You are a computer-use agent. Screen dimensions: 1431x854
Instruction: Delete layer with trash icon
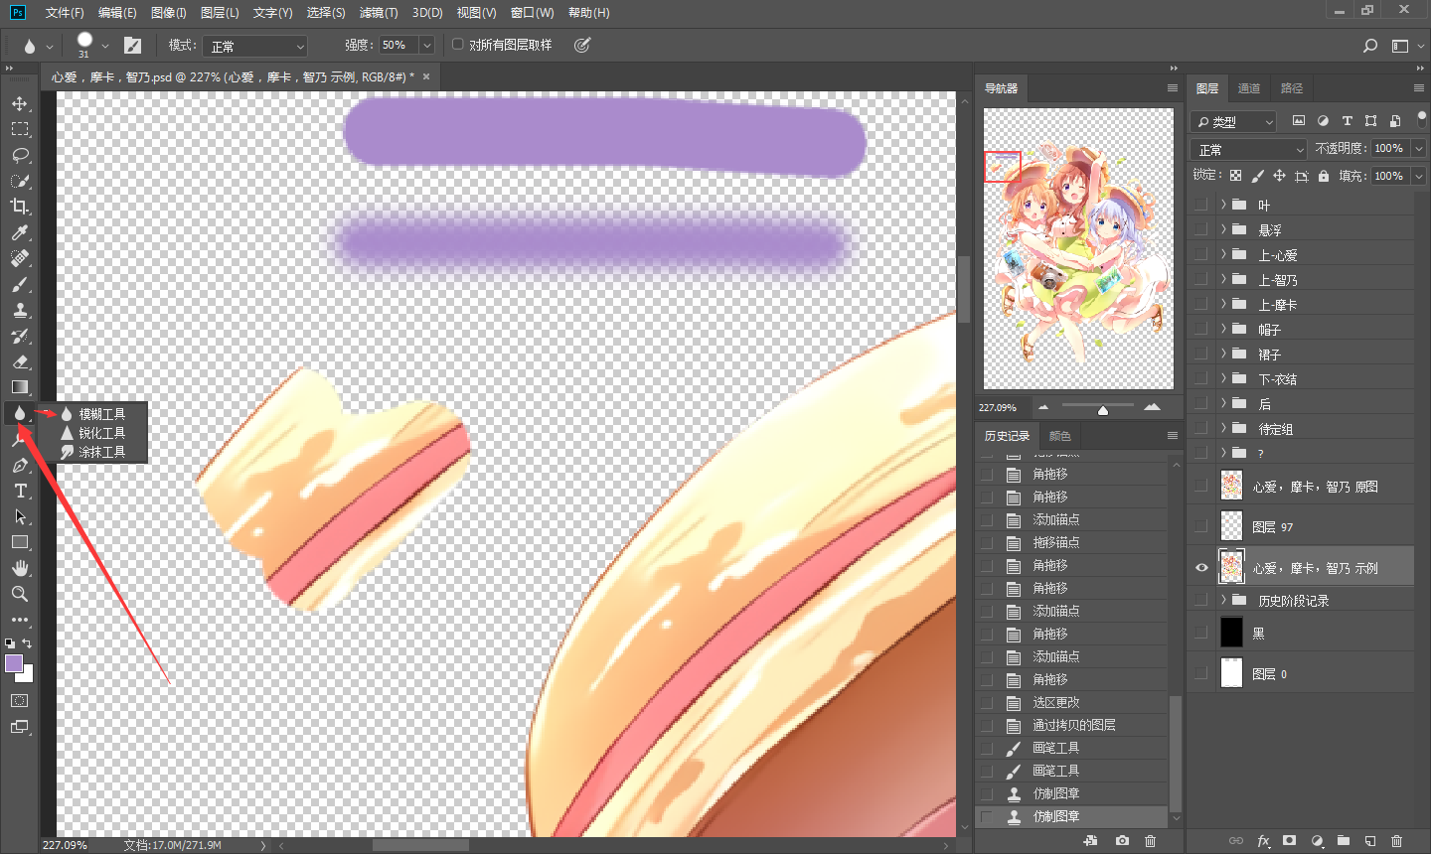1396,841
